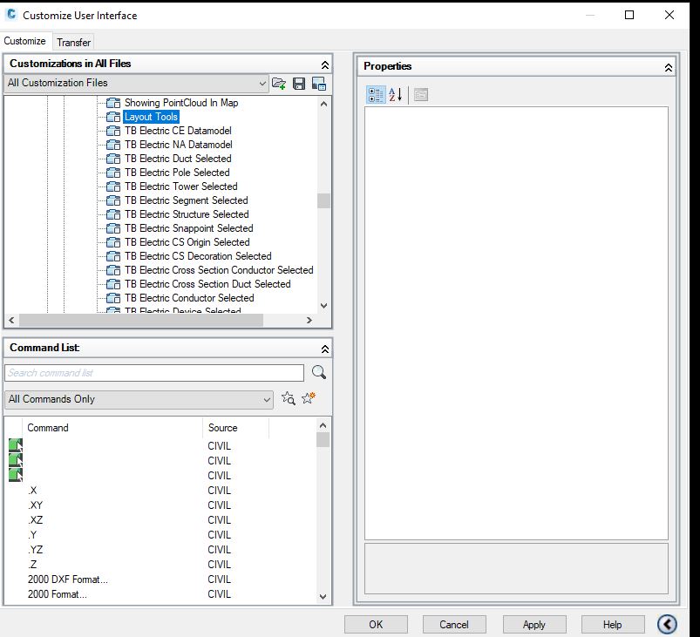
Task: Click the search magnifier in Command List
Action: coord(318,372)
